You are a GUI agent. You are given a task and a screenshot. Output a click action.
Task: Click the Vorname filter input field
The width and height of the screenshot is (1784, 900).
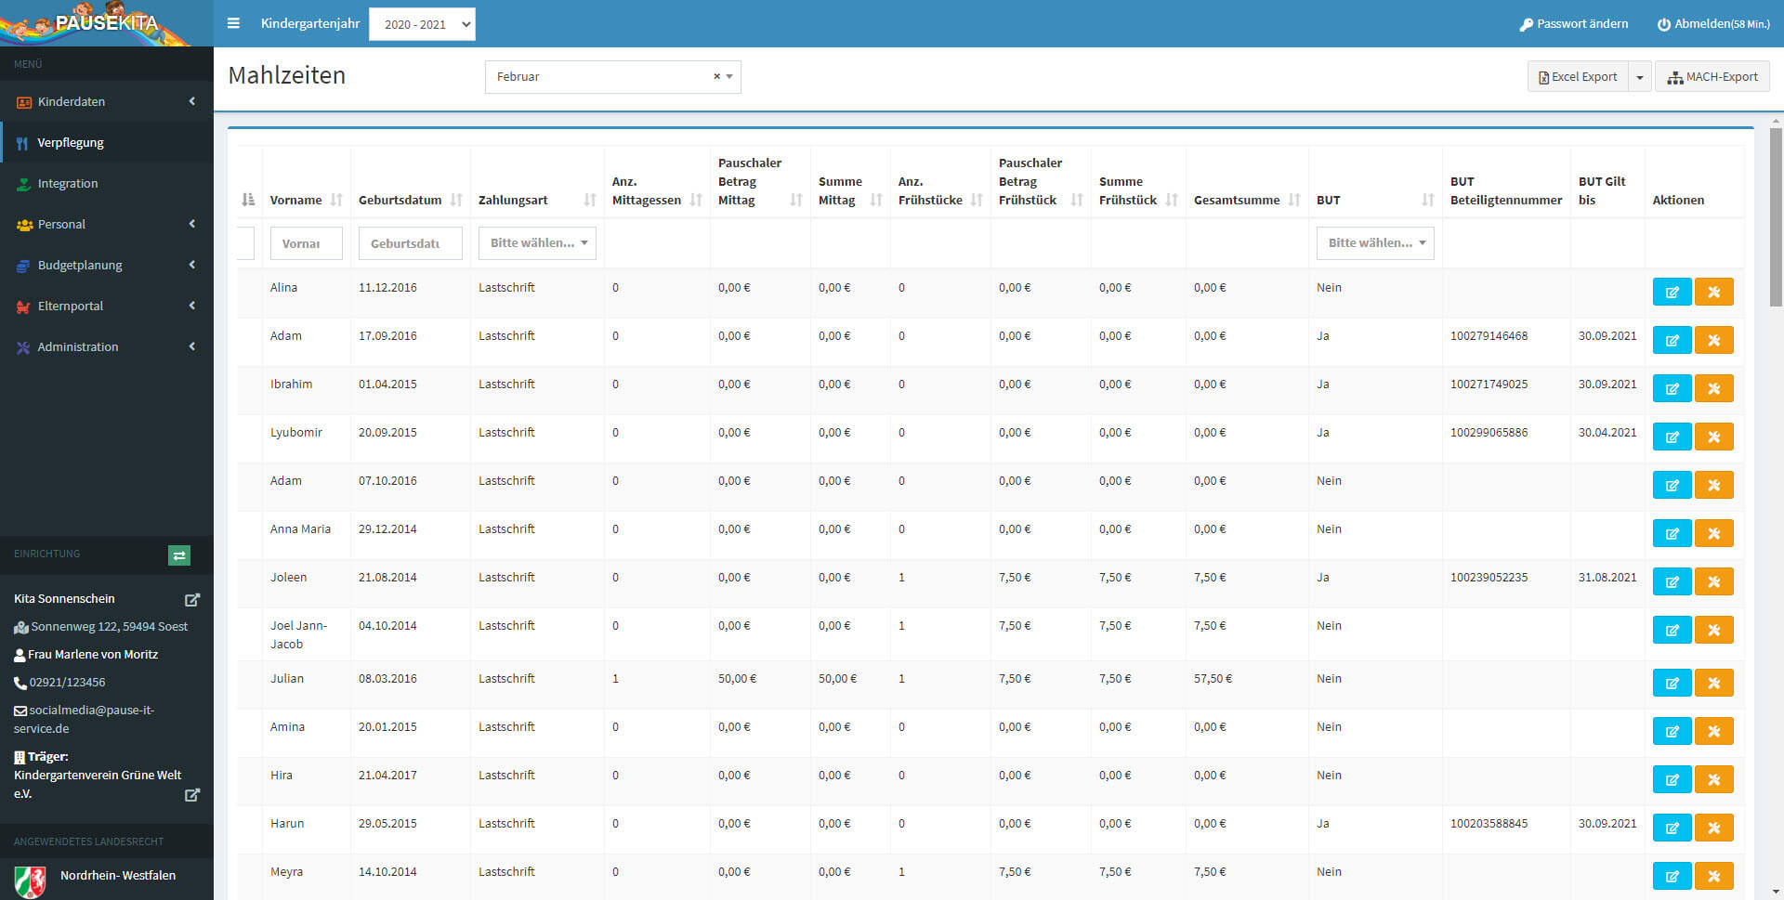pyautogui.click(x=306, y=243)
